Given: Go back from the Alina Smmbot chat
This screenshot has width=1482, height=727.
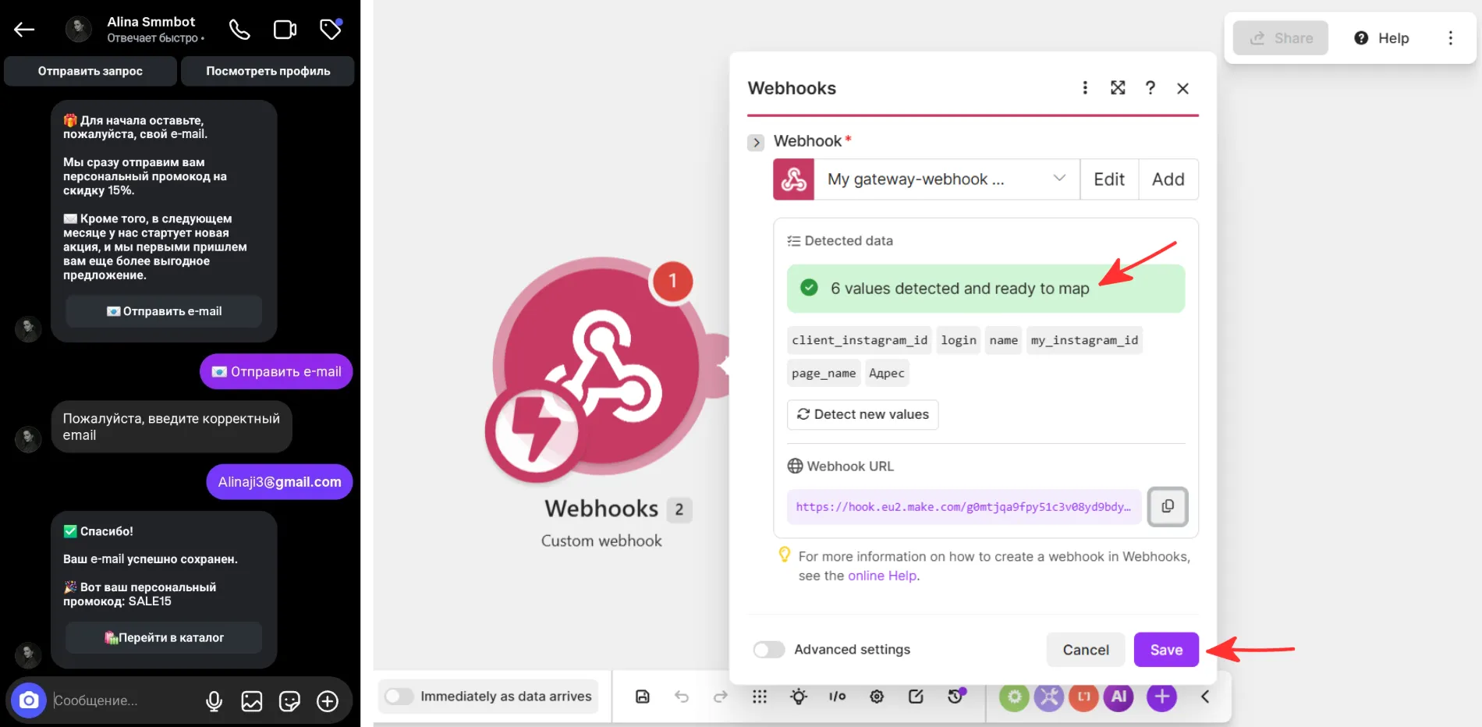Looking at the screenshot, I should 24,30.
